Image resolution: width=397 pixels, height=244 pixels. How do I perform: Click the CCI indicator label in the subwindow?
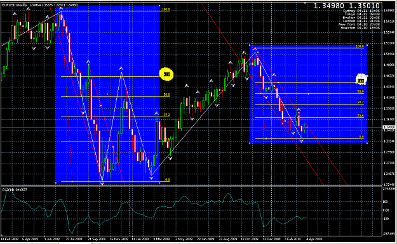(x=15, y=189)
